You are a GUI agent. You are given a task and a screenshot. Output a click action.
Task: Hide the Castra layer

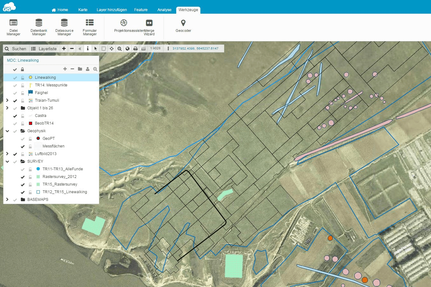click(14, 116)
